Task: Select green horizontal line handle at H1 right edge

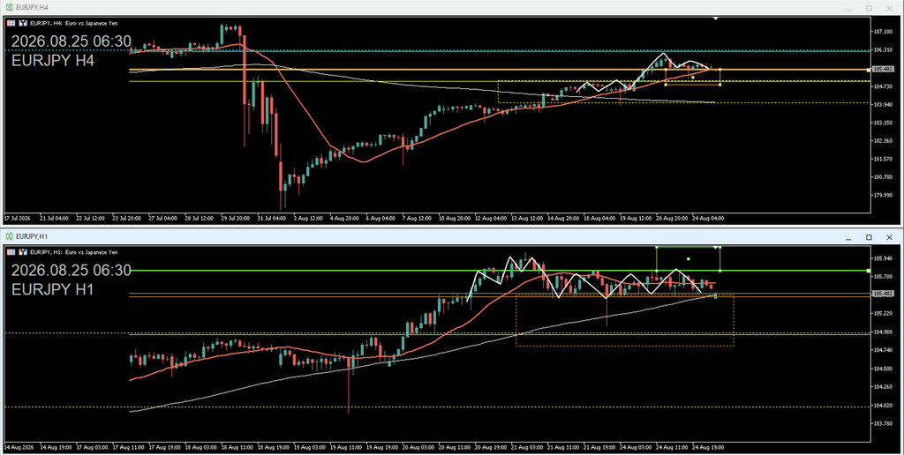Action: [x=869, y=270]
